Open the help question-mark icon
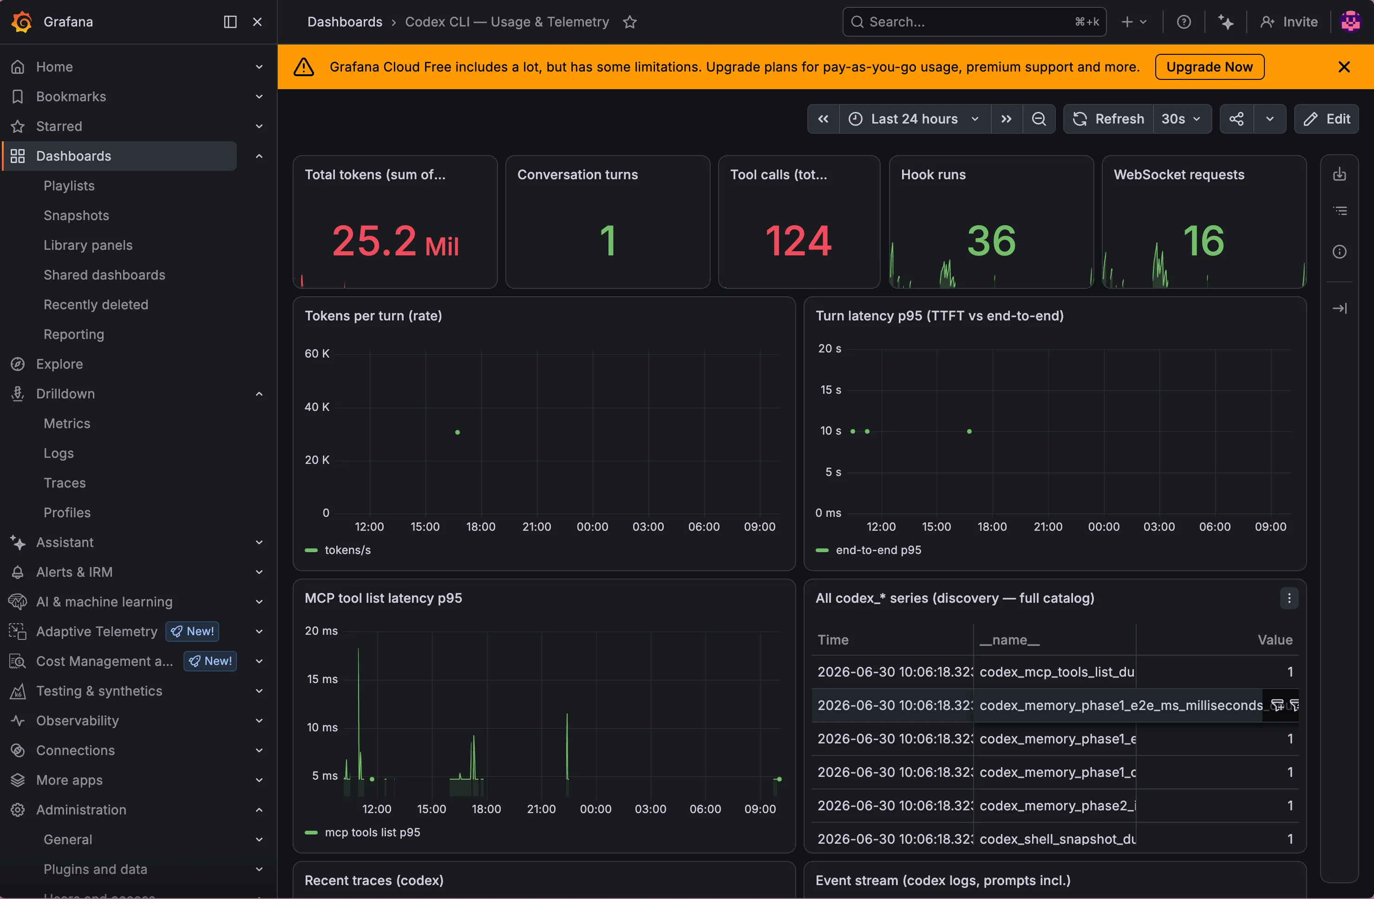1374x899 pixels. [x=1184, y=22]
